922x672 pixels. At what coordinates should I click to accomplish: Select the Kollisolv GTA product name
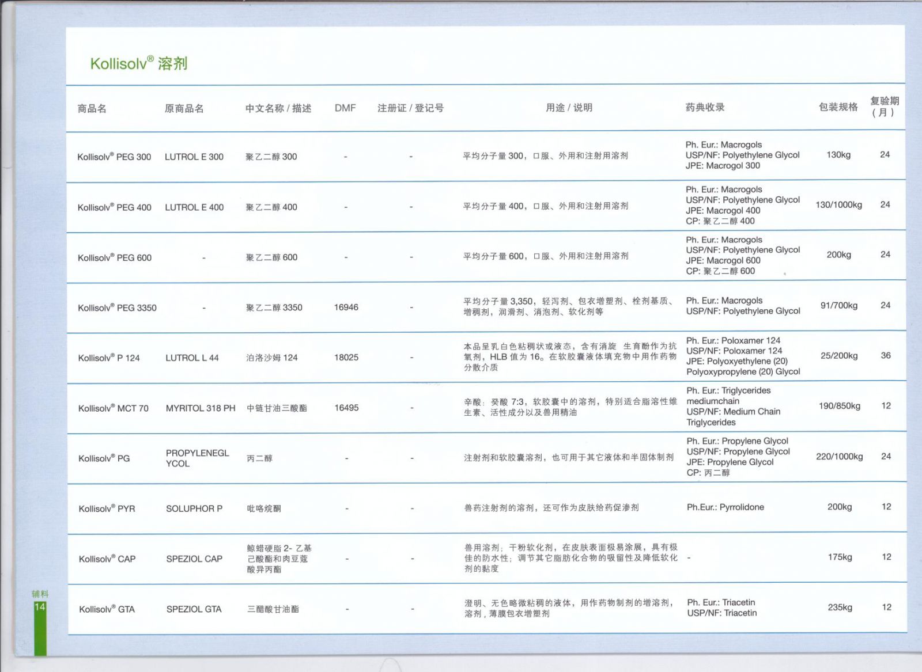[x=107, y=609]
